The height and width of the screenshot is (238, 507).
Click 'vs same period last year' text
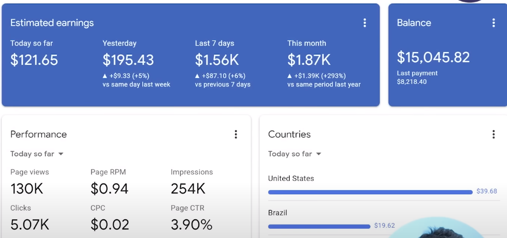[x=324, y=85]
